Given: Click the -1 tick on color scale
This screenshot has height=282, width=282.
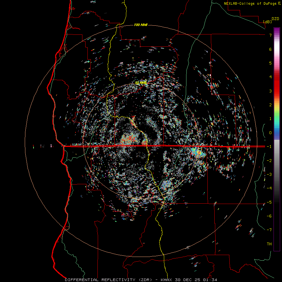Looking at the screenshot, I should point(269,147).
